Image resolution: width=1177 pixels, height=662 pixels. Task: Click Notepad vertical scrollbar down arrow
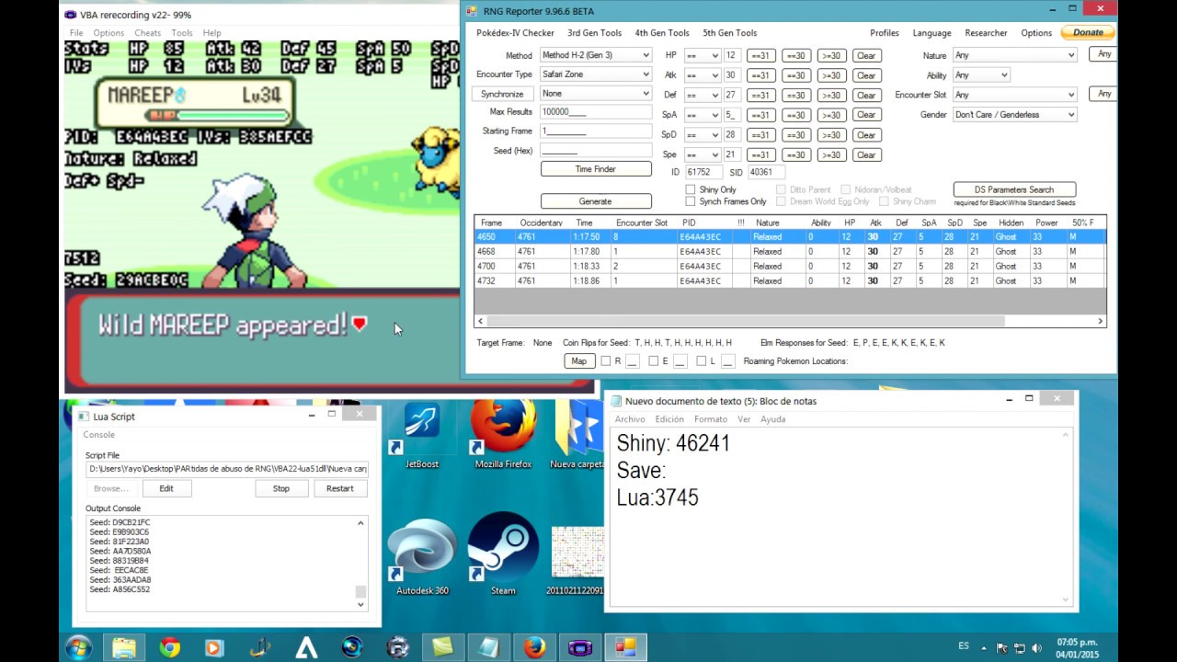pyautogui.click(x=1067, y=599)
